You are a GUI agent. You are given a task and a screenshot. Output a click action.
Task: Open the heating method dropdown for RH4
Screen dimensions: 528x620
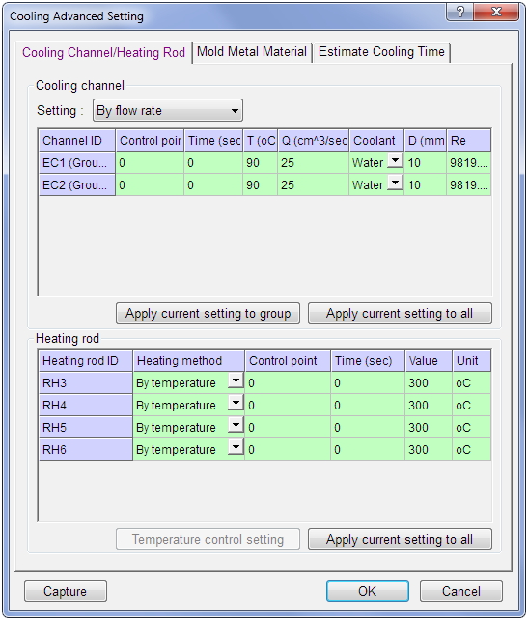[x=236, y=403]
